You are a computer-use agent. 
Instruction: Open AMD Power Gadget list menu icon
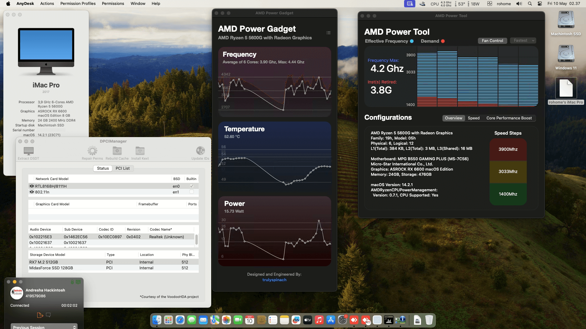pos(328,33)
